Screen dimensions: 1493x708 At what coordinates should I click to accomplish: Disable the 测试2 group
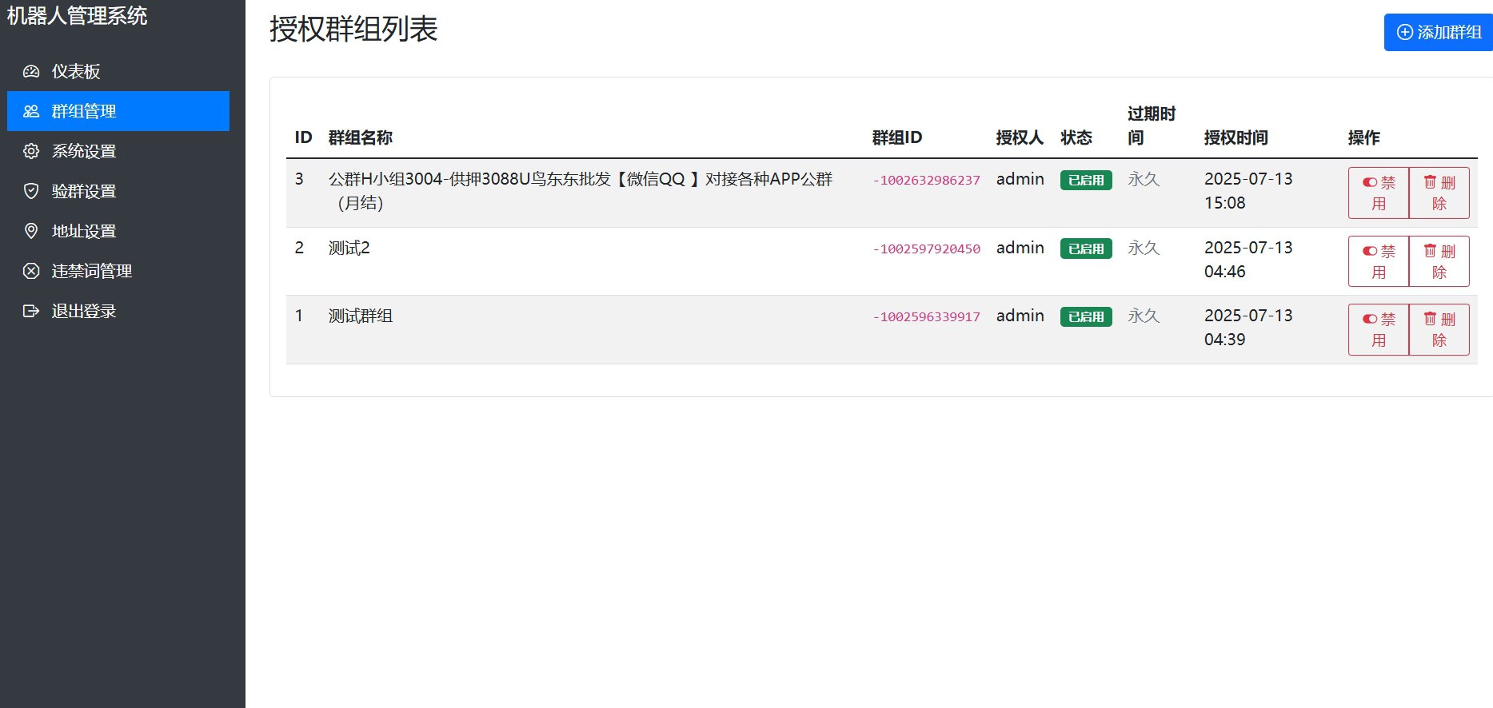tap(1378, 261)
